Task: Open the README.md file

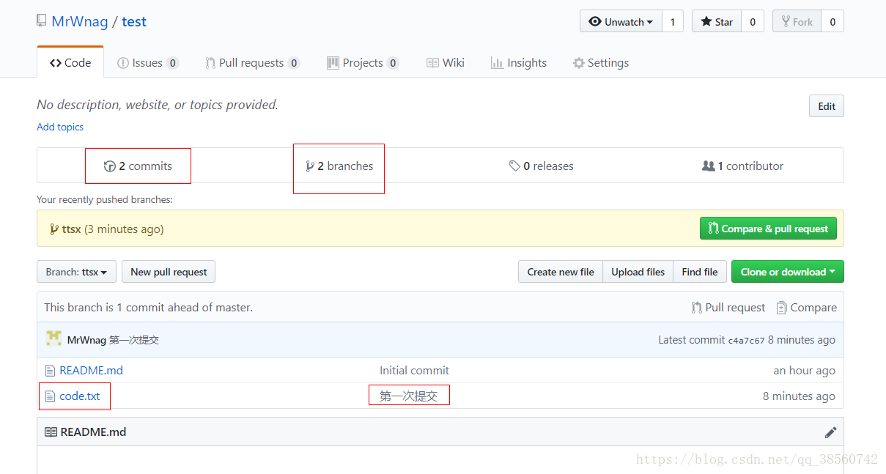Action: (x=92, y=371)
